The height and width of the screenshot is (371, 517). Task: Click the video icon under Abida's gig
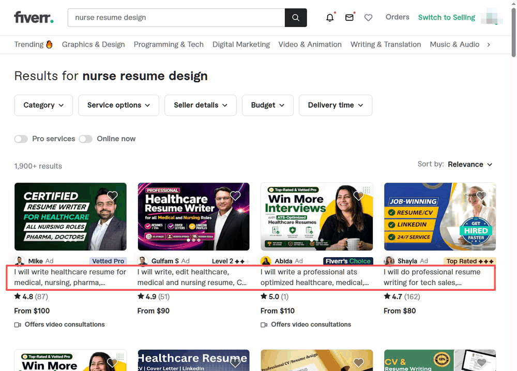[x=264, y=325]
